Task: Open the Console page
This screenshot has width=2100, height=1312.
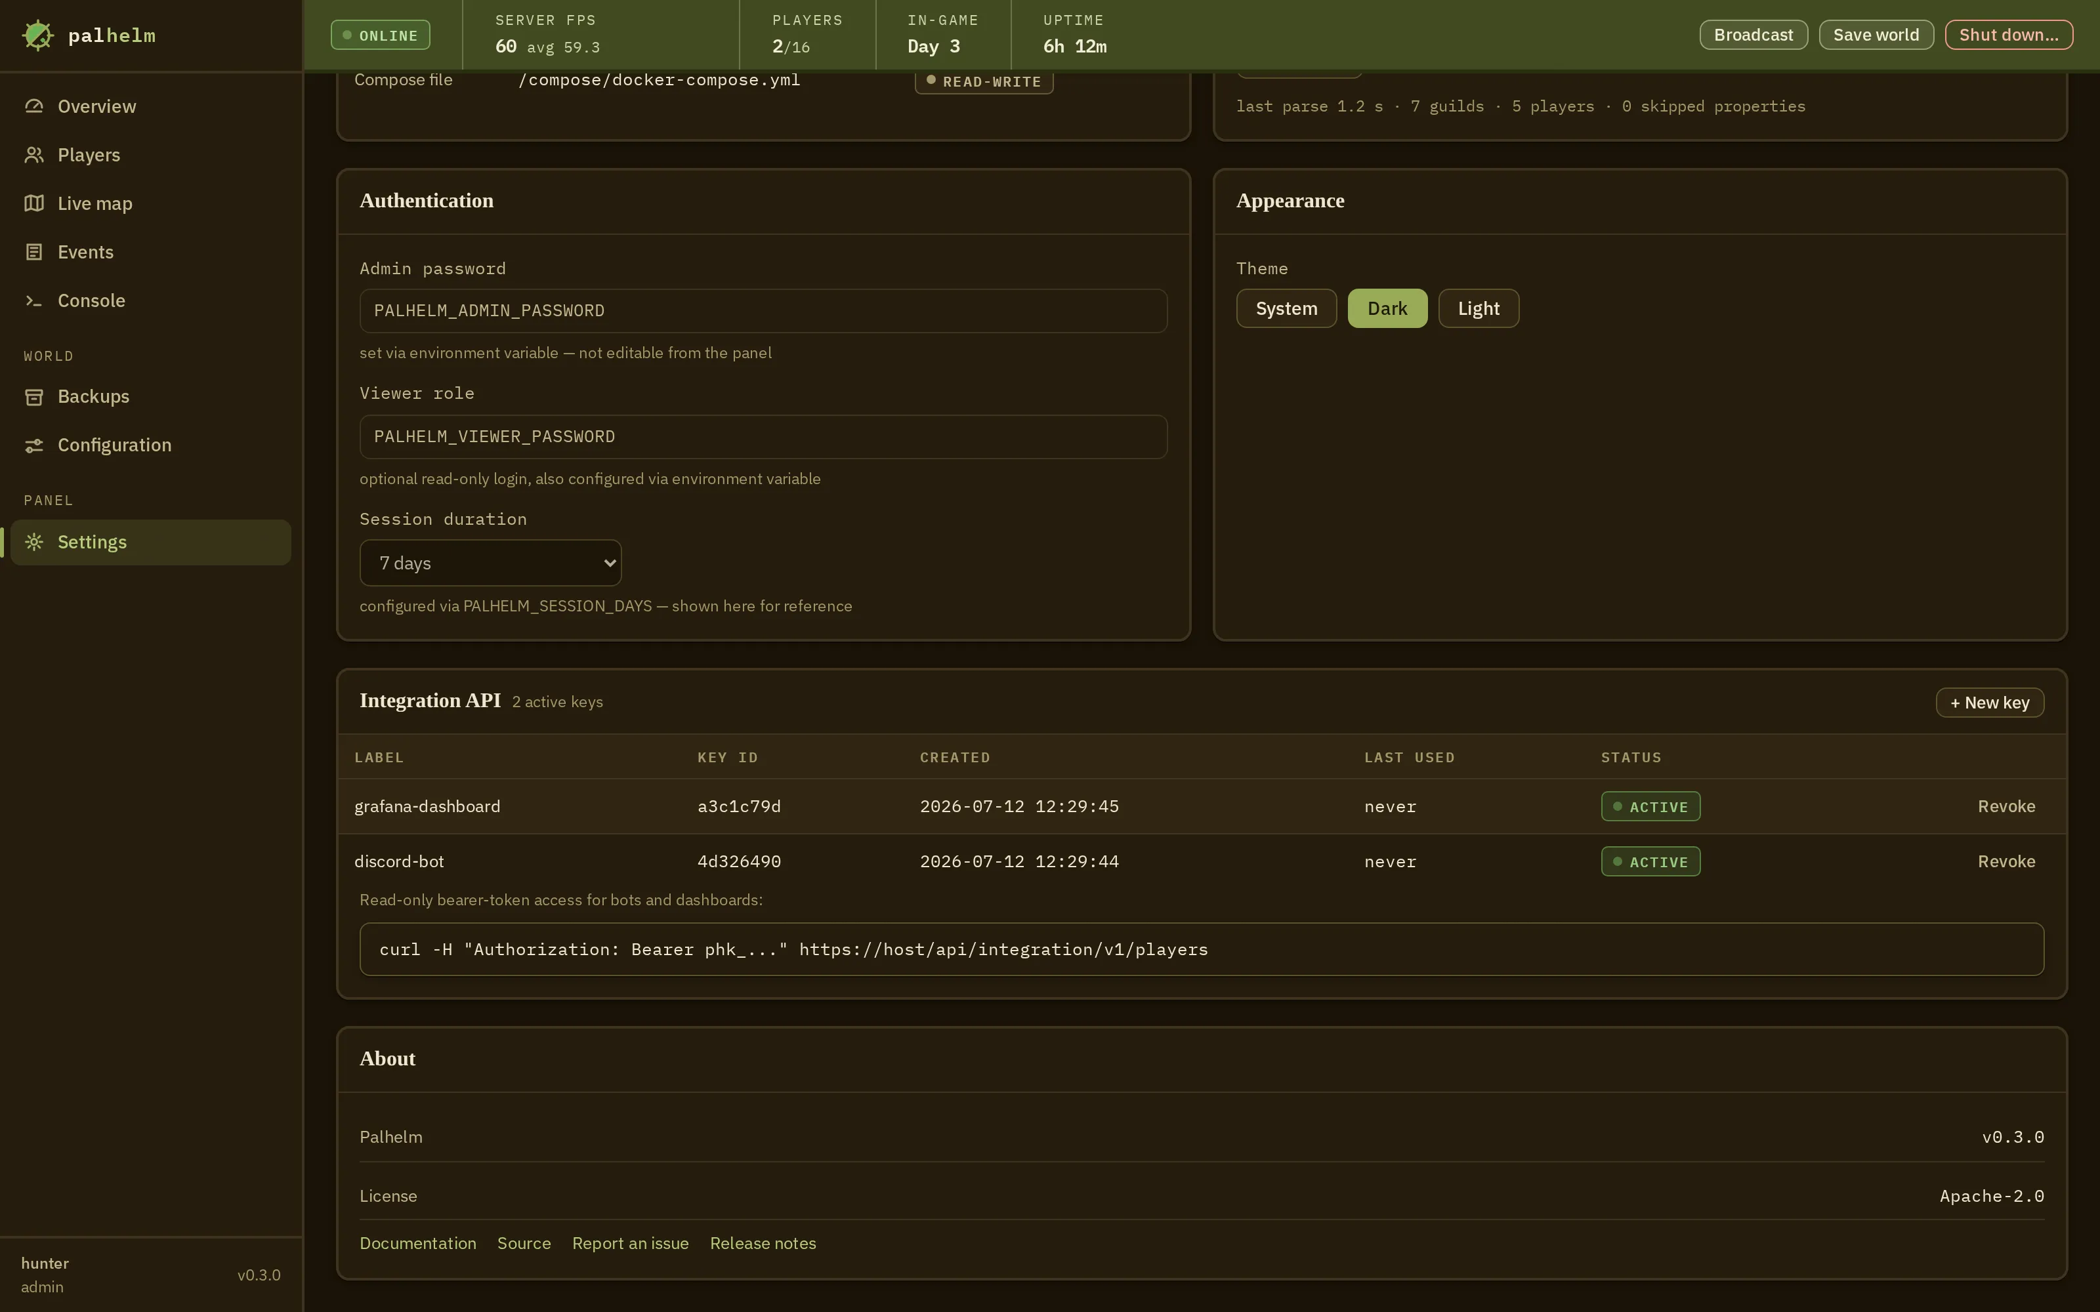Action: [x=150, y=300]
